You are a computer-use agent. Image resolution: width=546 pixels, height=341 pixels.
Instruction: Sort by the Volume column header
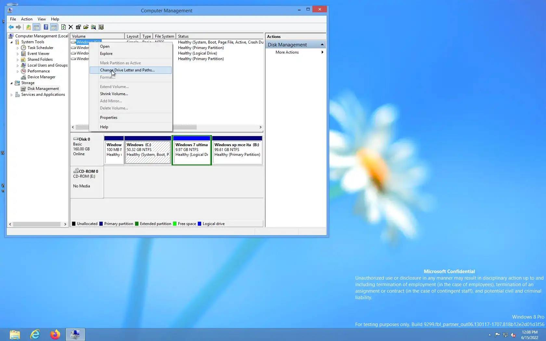click(97, 36)
